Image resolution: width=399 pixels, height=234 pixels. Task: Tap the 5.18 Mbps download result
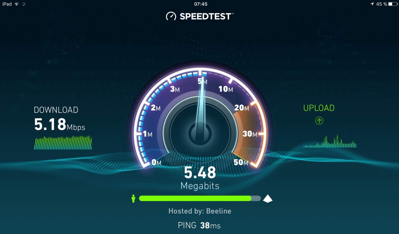tap(59, 124)
